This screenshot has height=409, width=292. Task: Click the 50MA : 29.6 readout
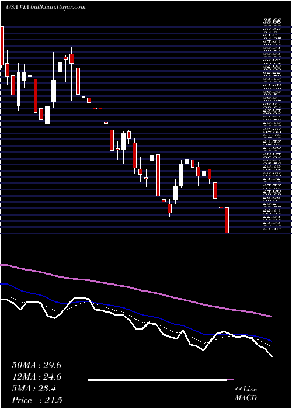tap(36, 365)
